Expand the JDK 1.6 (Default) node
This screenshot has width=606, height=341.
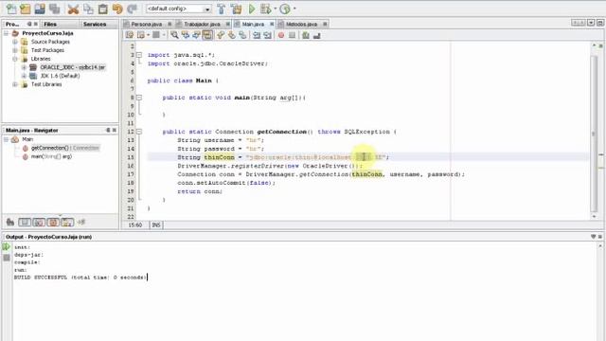(x=24, y=76)
